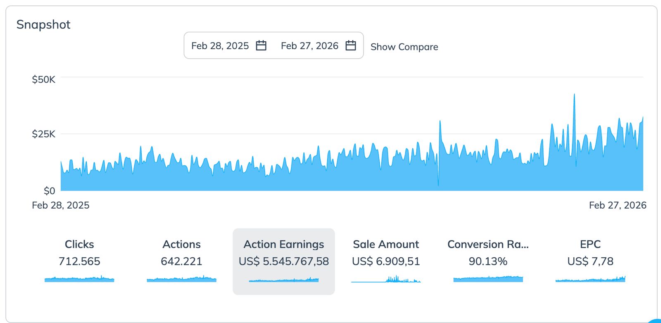Click the Actions mini sparkline

click(x=181, y=280)
